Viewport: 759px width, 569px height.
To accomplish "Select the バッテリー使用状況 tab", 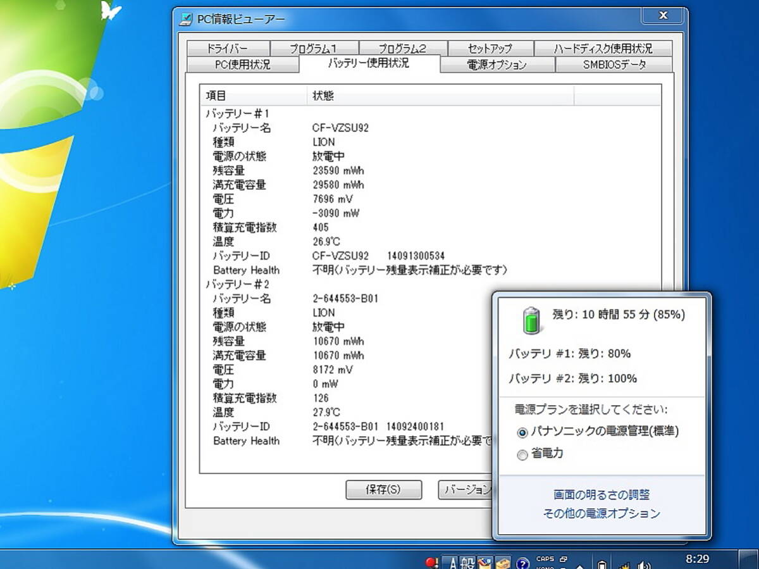I will tap(369, 63).
